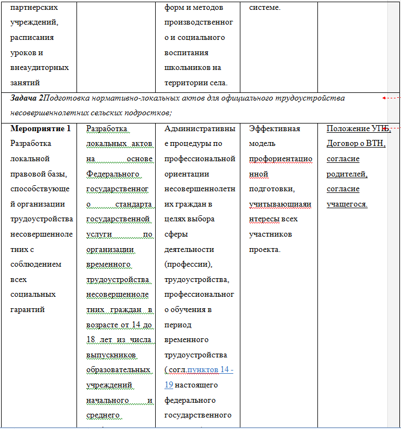Click the text "нтересы всех"
The width and height of the screenshot is (401, 429).
point(273,219)
